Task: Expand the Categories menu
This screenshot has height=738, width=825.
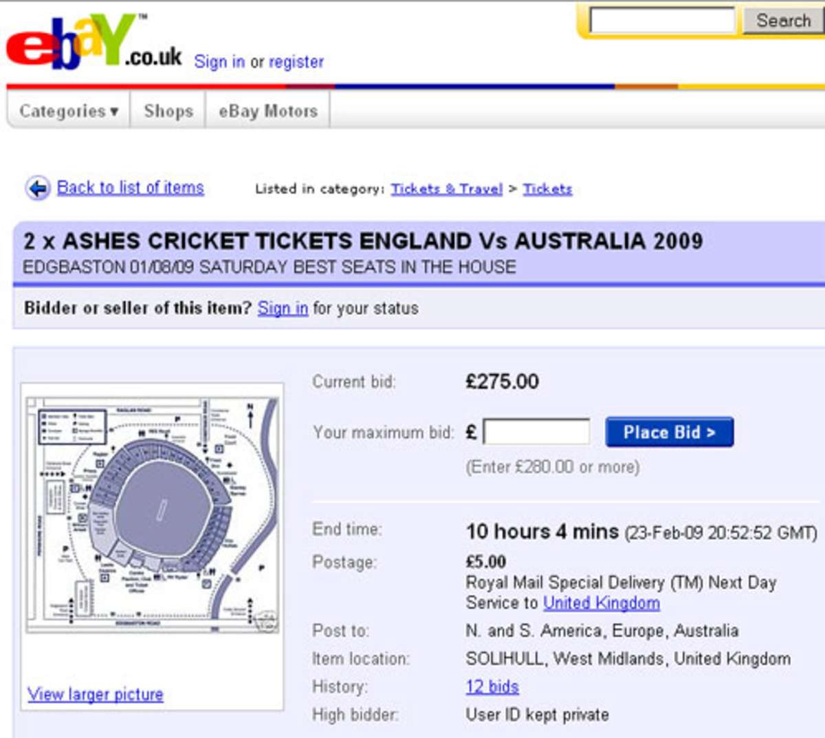Action: pos(63,111)
